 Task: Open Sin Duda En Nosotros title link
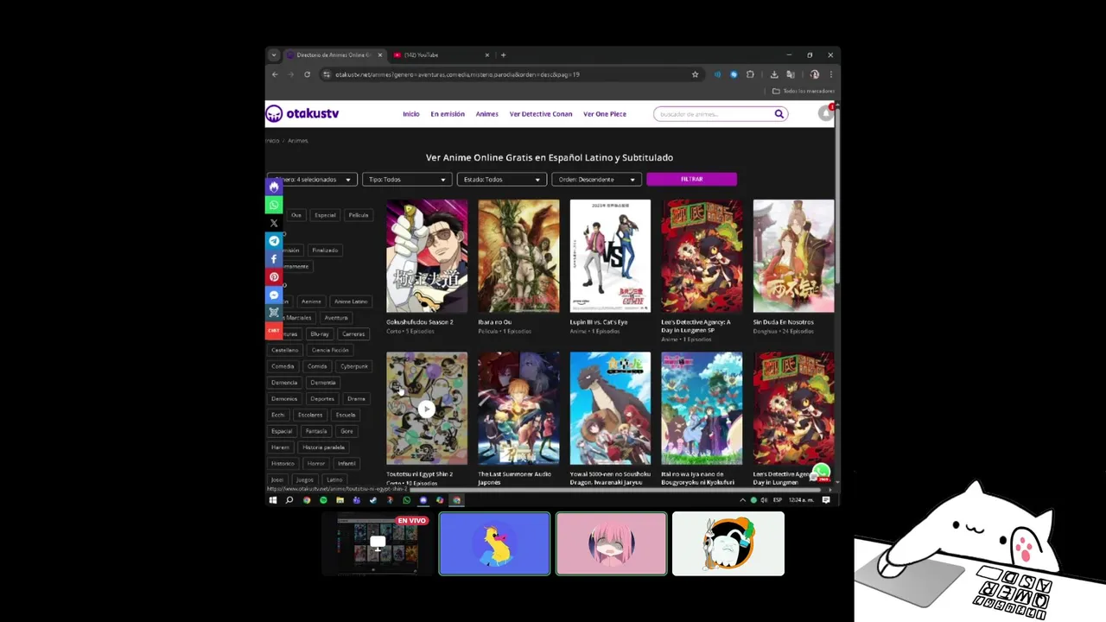coord(784,322)
